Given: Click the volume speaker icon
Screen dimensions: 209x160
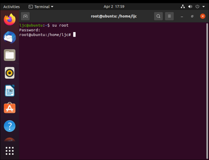Looking at the screenshot, I should 190,7.
